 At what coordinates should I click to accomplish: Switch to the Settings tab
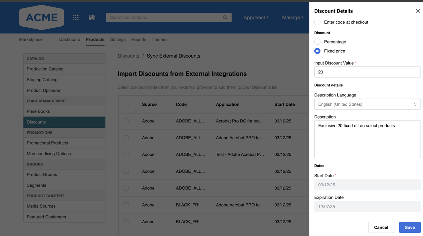[x=118, y=39]
